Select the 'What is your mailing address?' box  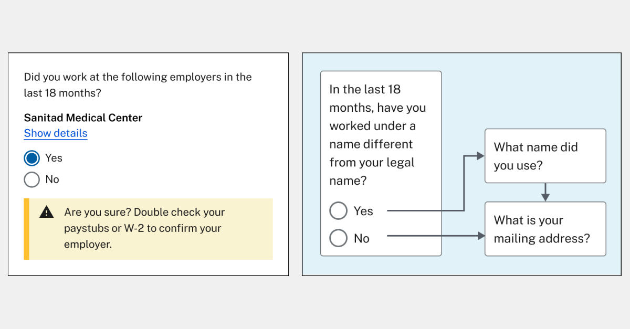click(545, 229)
